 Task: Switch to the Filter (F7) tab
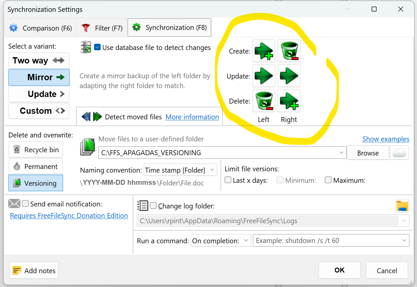click(102, 28)
